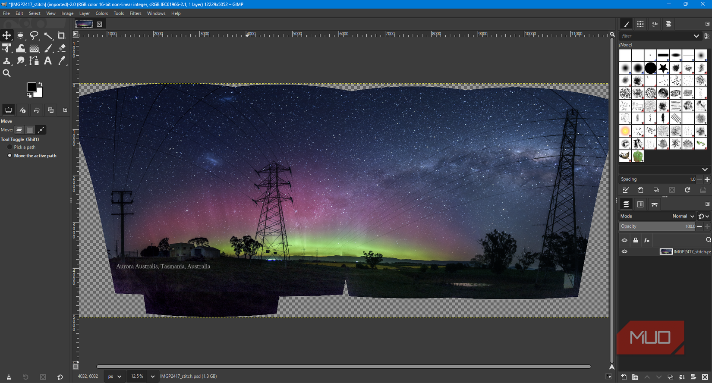This screenshot has height=383, width=712.
Task: Select the Crop tool
Action: click(x=62, y=35)
